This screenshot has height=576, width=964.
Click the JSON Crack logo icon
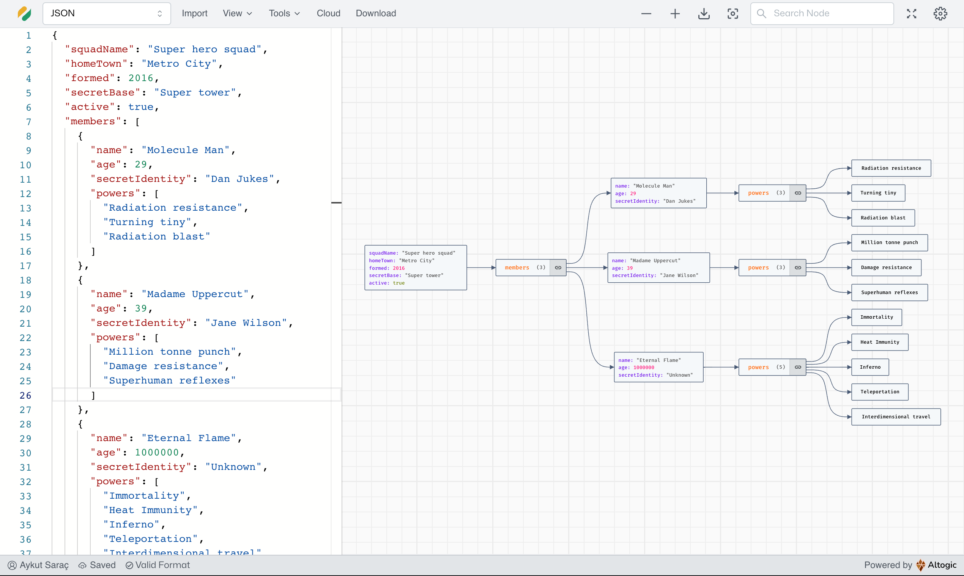tap(24, 14)
